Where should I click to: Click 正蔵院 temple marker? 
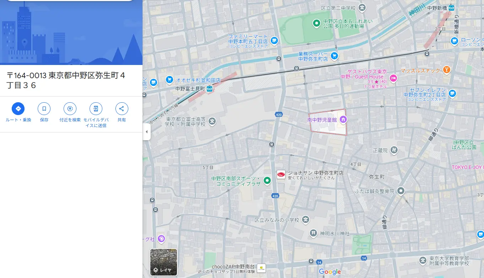pyautogui.click(x=393, y=151)
